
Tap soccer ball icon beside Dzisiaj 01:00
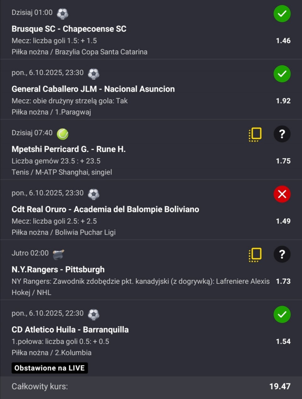[x=63, y=14]
